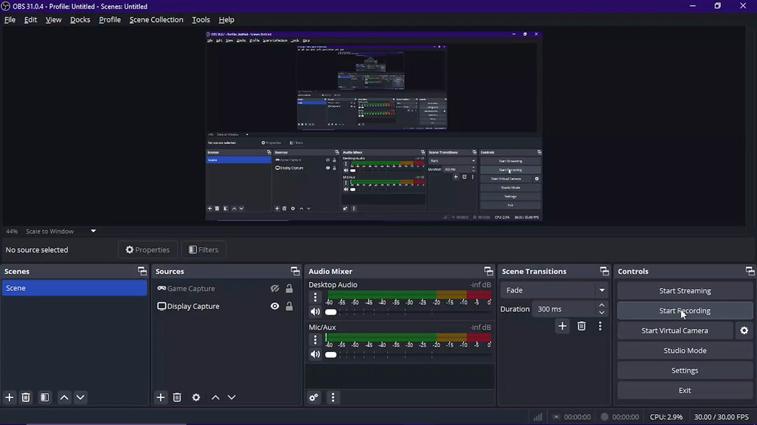Viewport: 757px width, 425px height.
Task: Add a new scene with the plus icon
Action: coord(9,397)
